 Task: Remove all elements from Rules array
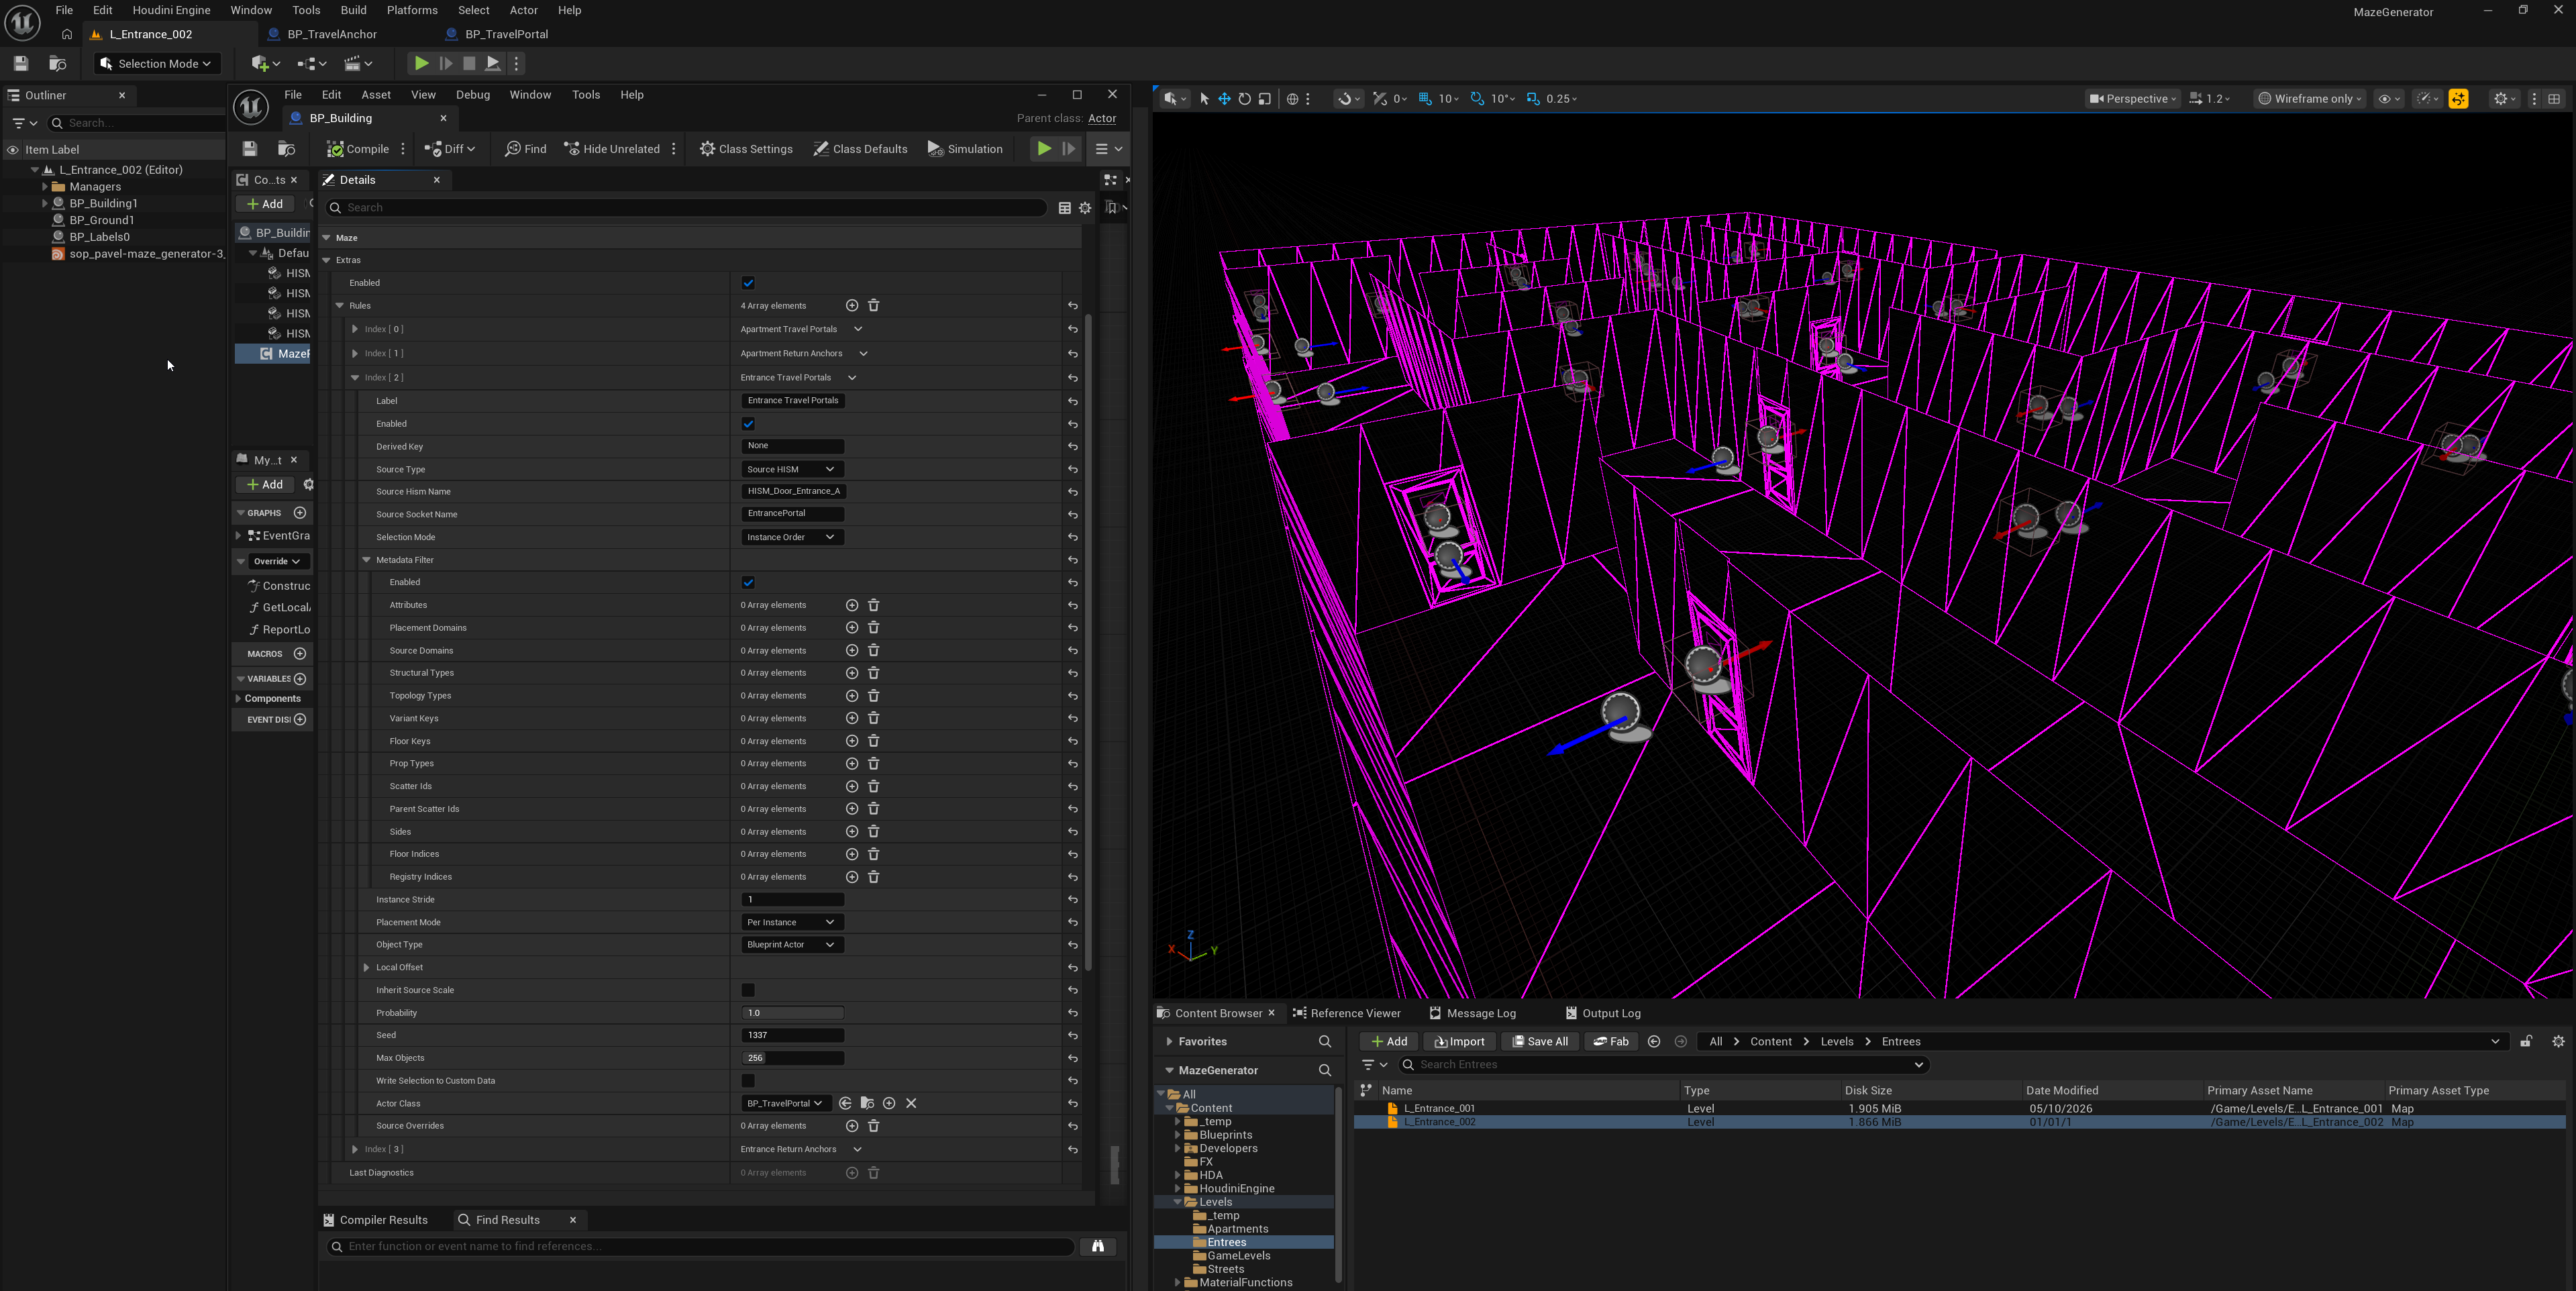pyautogui.click(x=874, y=306)
